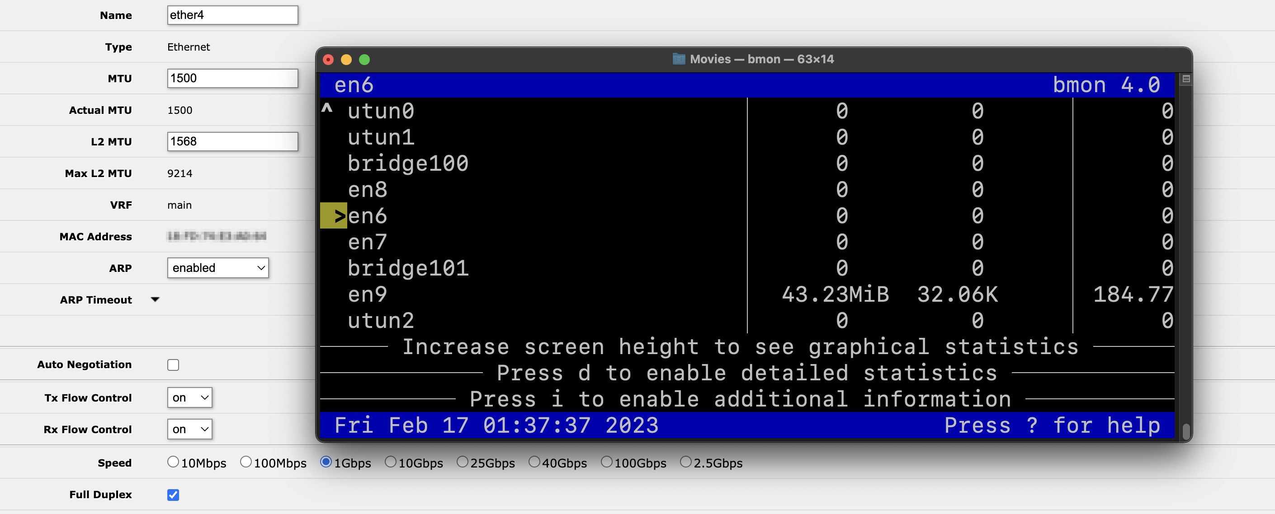Click the date 'Fri Feb 17 01:37:37 2023'
The height and width of the screenshot is (514, 1275).
tap(496, 425)
